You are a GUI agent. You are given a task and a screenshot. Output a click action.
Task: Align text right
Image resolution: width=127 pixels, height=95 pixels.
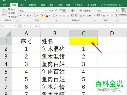[68, 15]
